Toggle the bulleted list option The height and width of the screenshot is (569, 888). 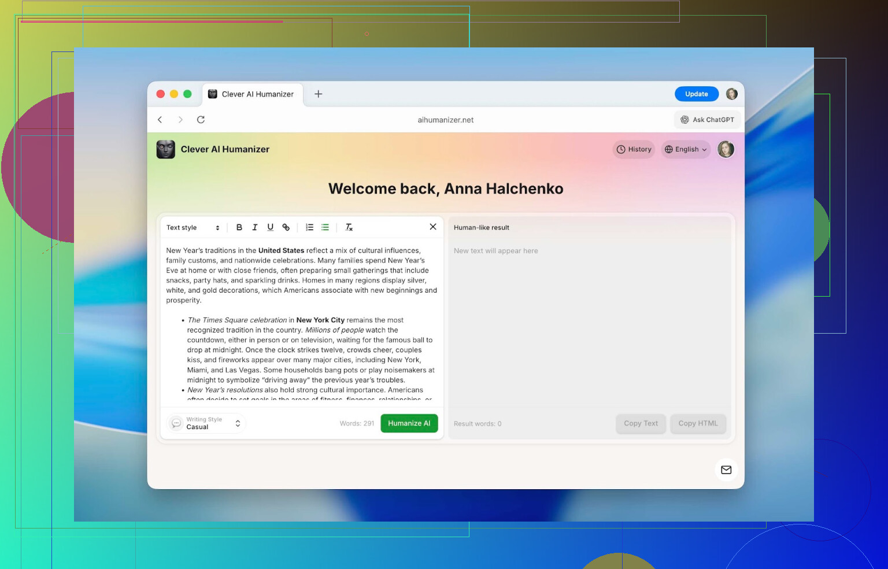pyautogui.click(x=325, y=227)
